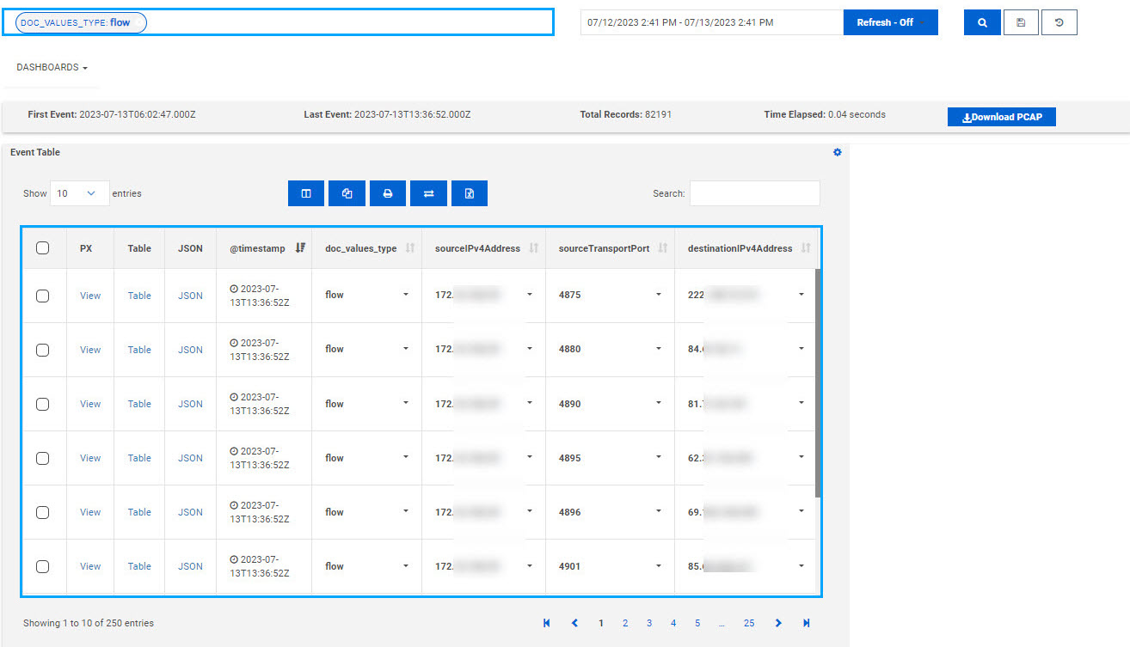Viewport: 1130px width, 647px height.
Task: Jump to last page of results
Action: (806, 623)
